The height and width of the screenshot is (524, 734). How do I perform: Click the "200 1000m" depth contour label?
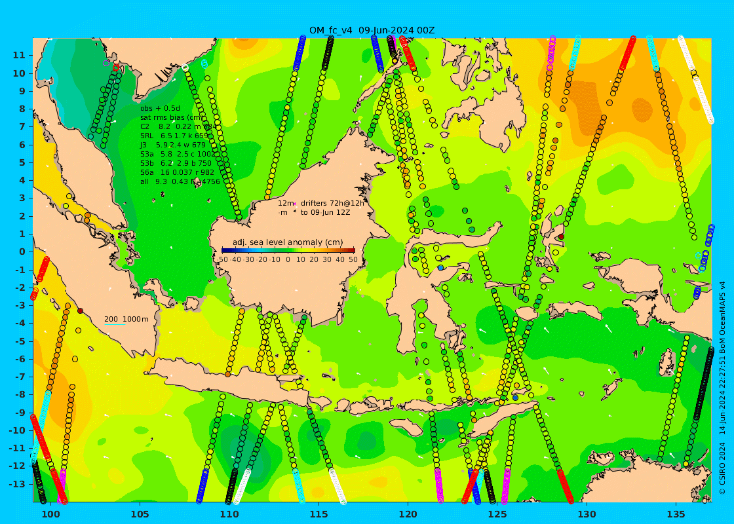(x=126, y=319)
